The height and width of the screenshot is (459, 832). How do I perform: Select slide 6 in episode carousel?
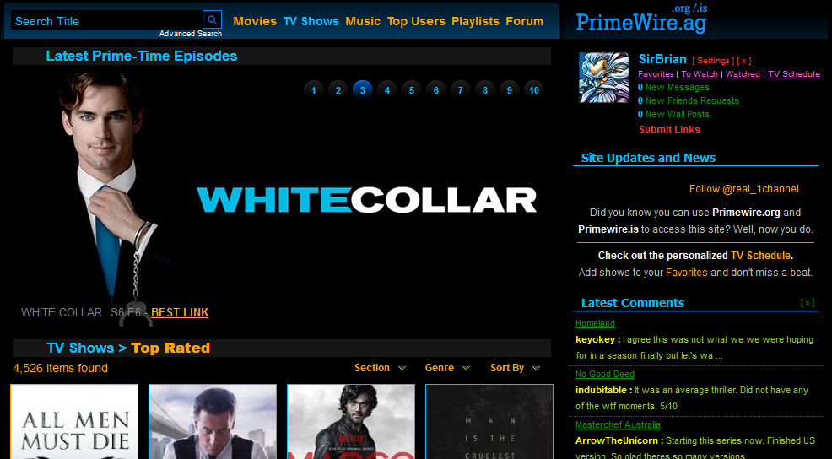pyautogui.click(x=435, y=90)
